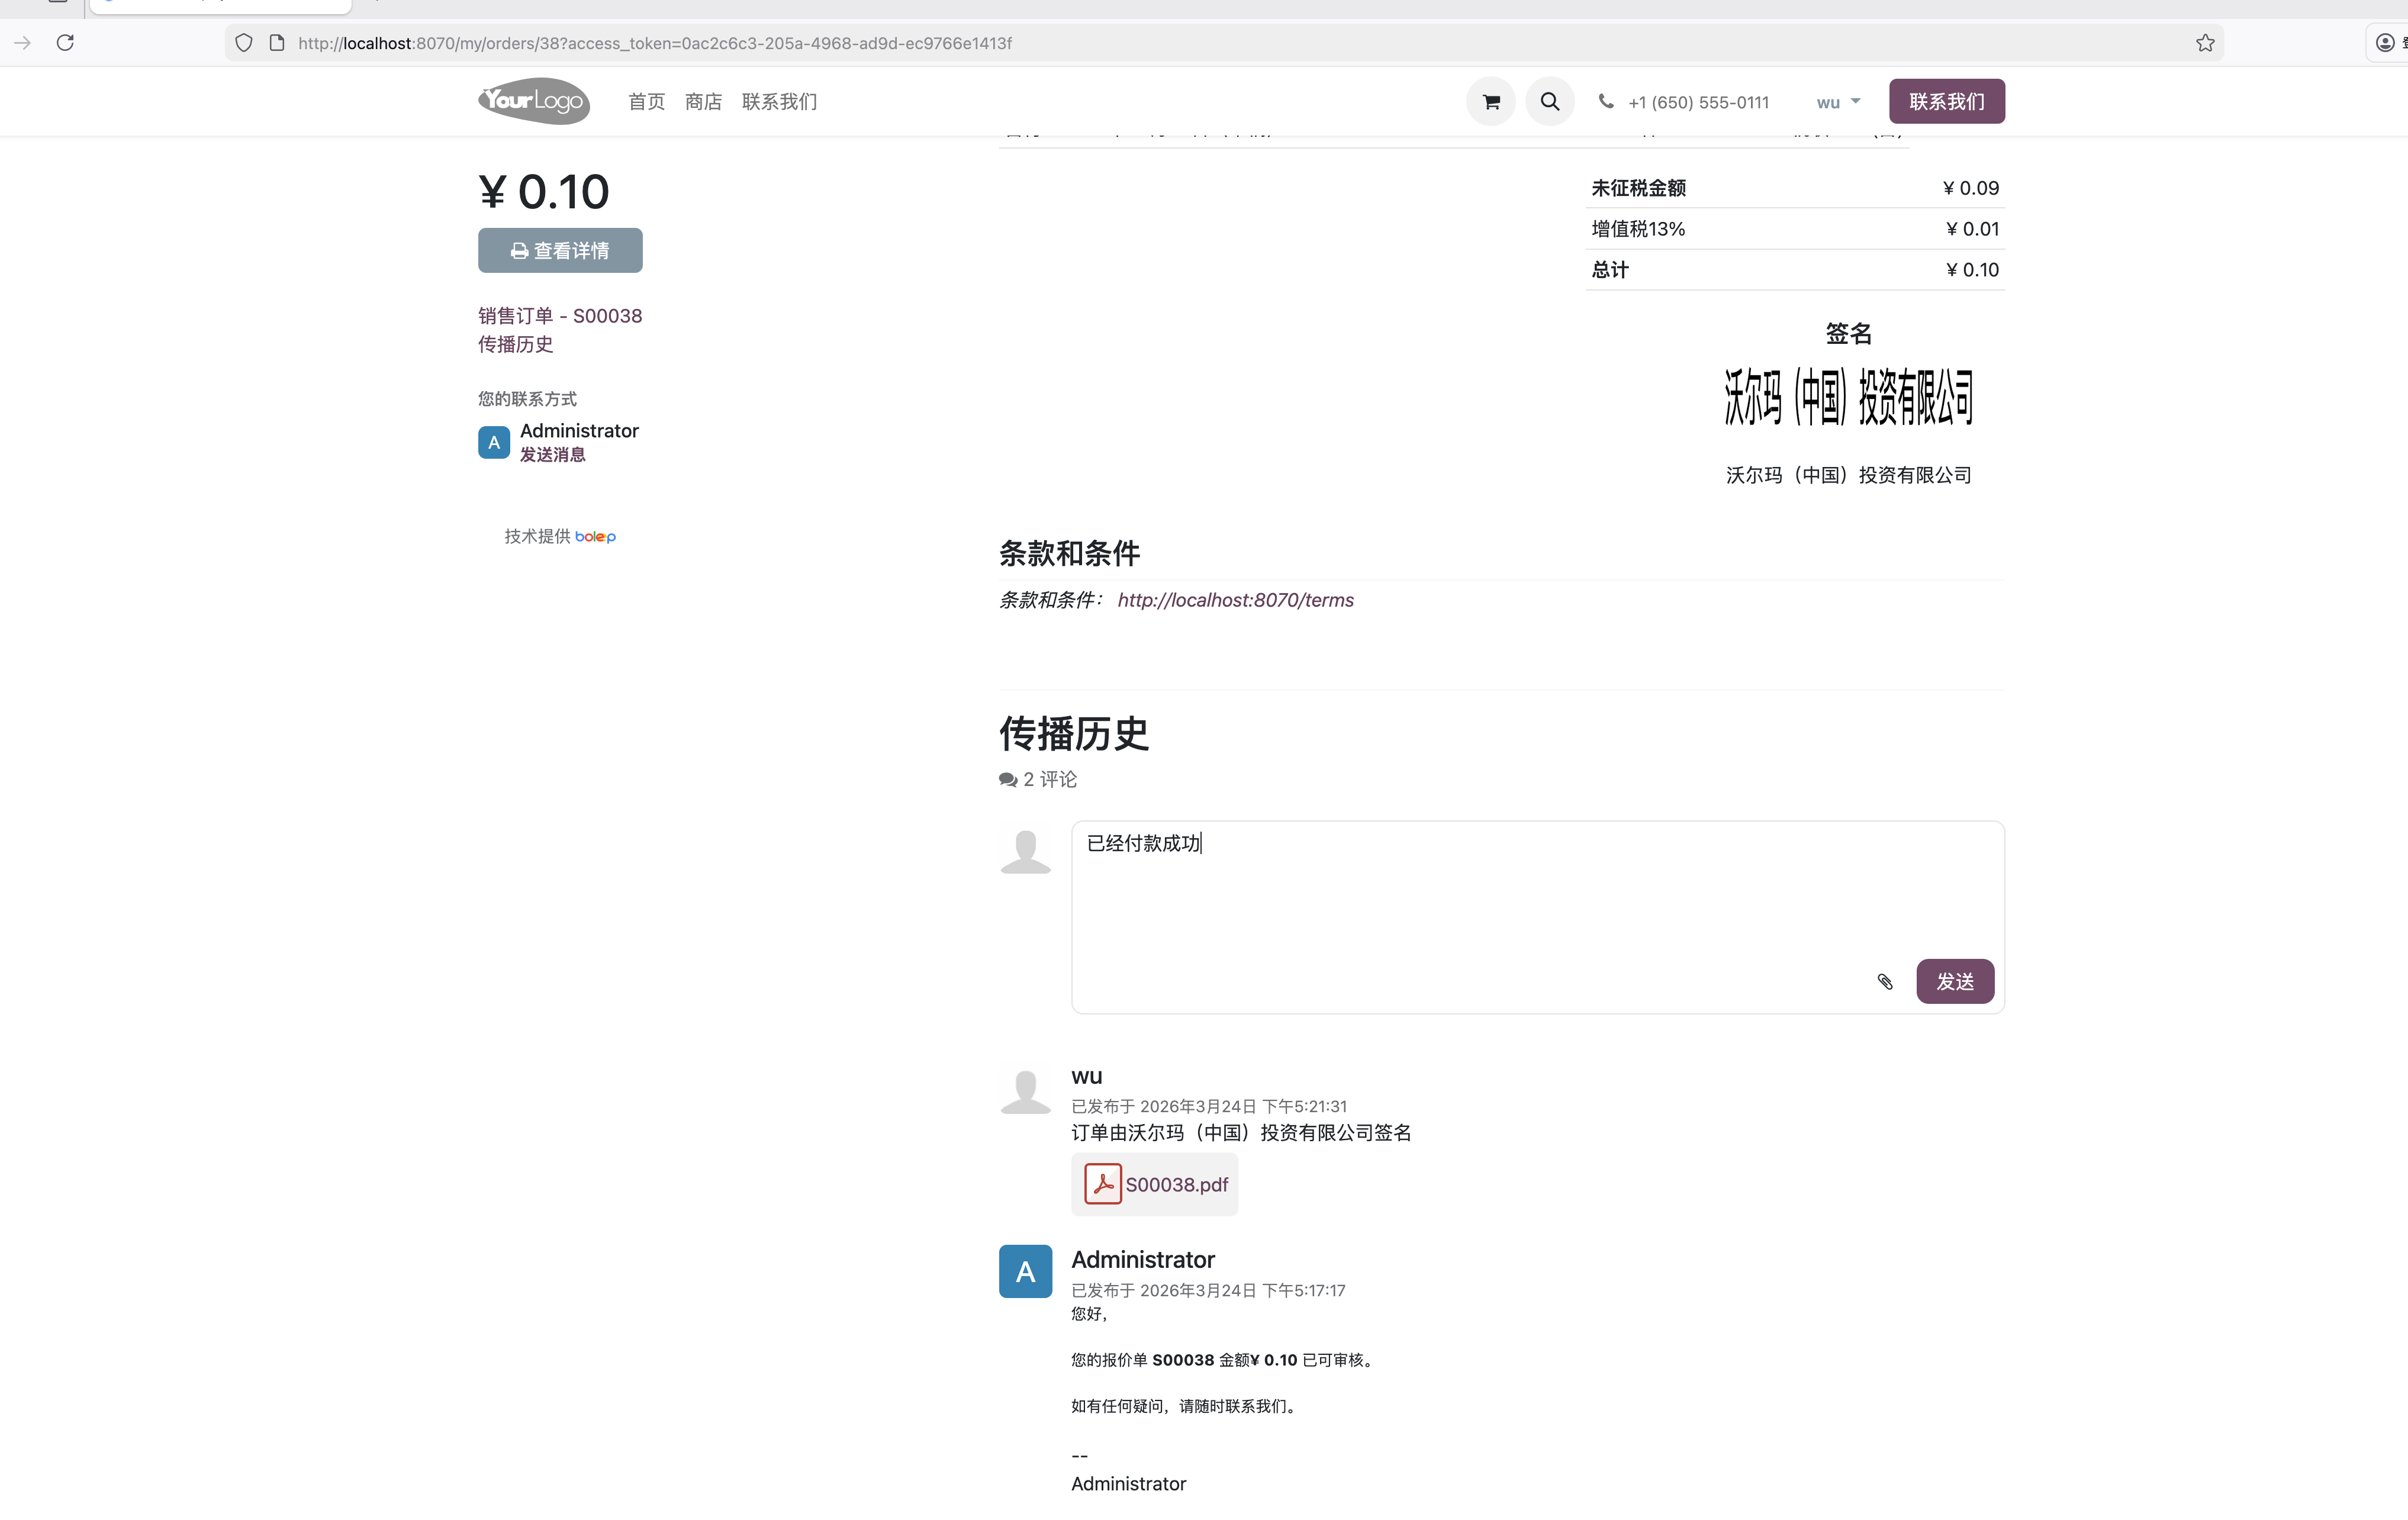Click Administrator avatar in sidebar

[494, 442]
